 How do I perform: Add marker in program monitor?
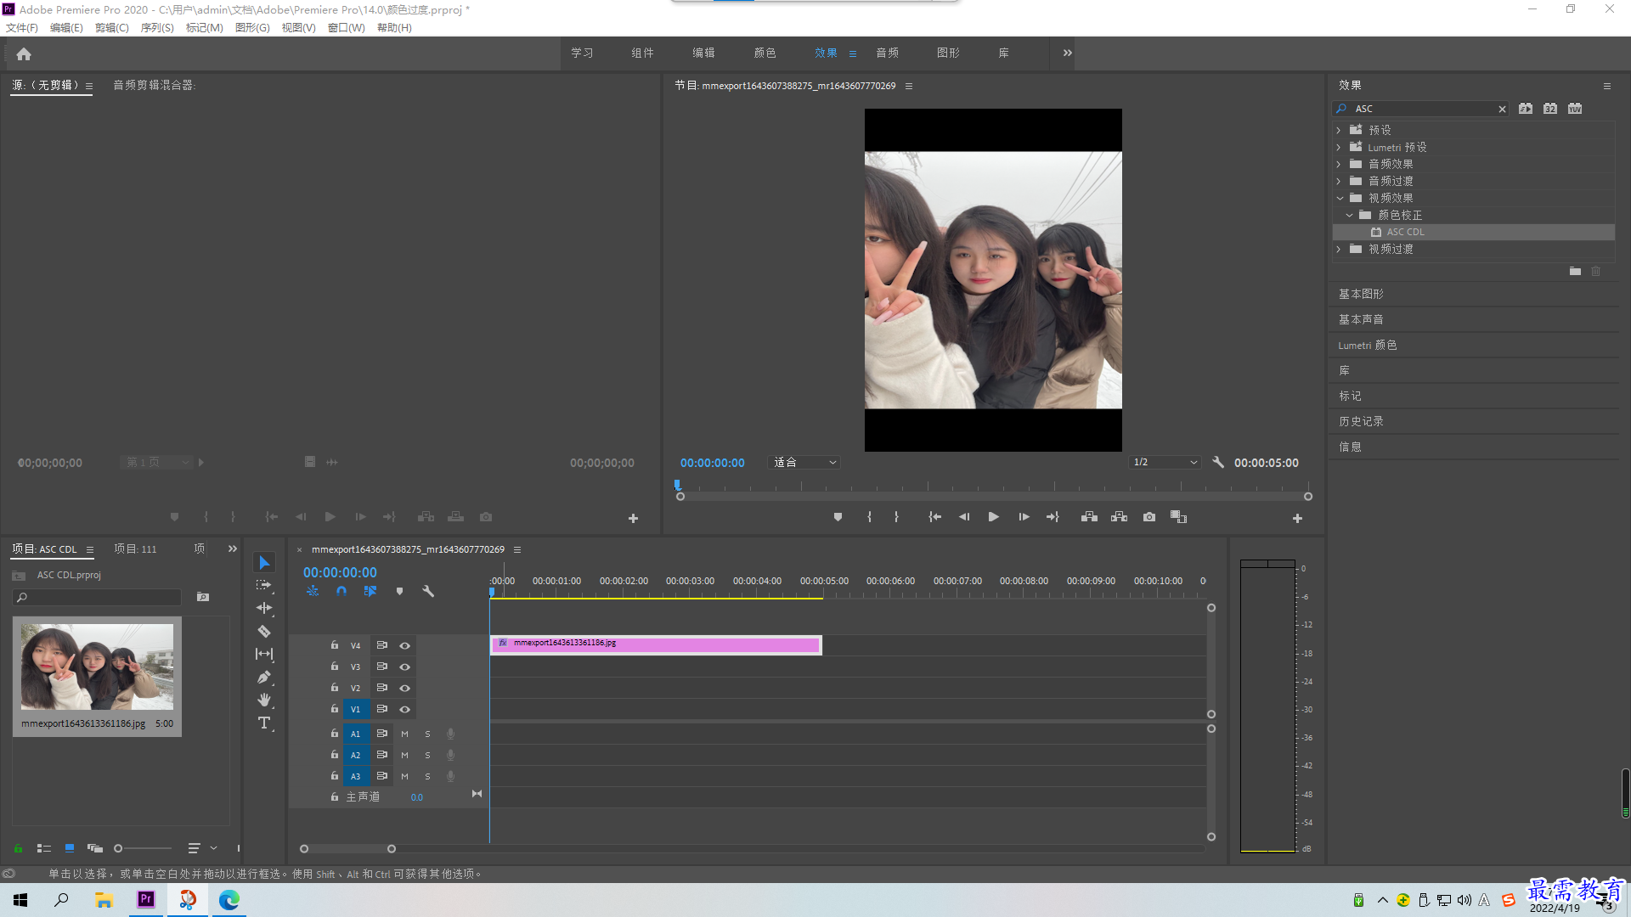[838, 516]
